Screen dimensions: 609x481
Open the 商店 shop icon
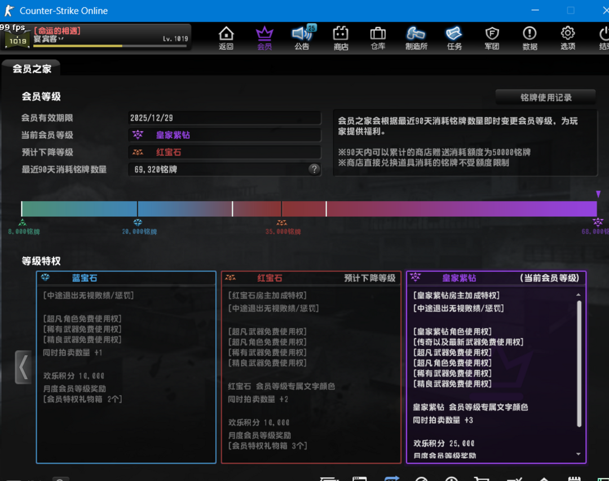[341, 37]
